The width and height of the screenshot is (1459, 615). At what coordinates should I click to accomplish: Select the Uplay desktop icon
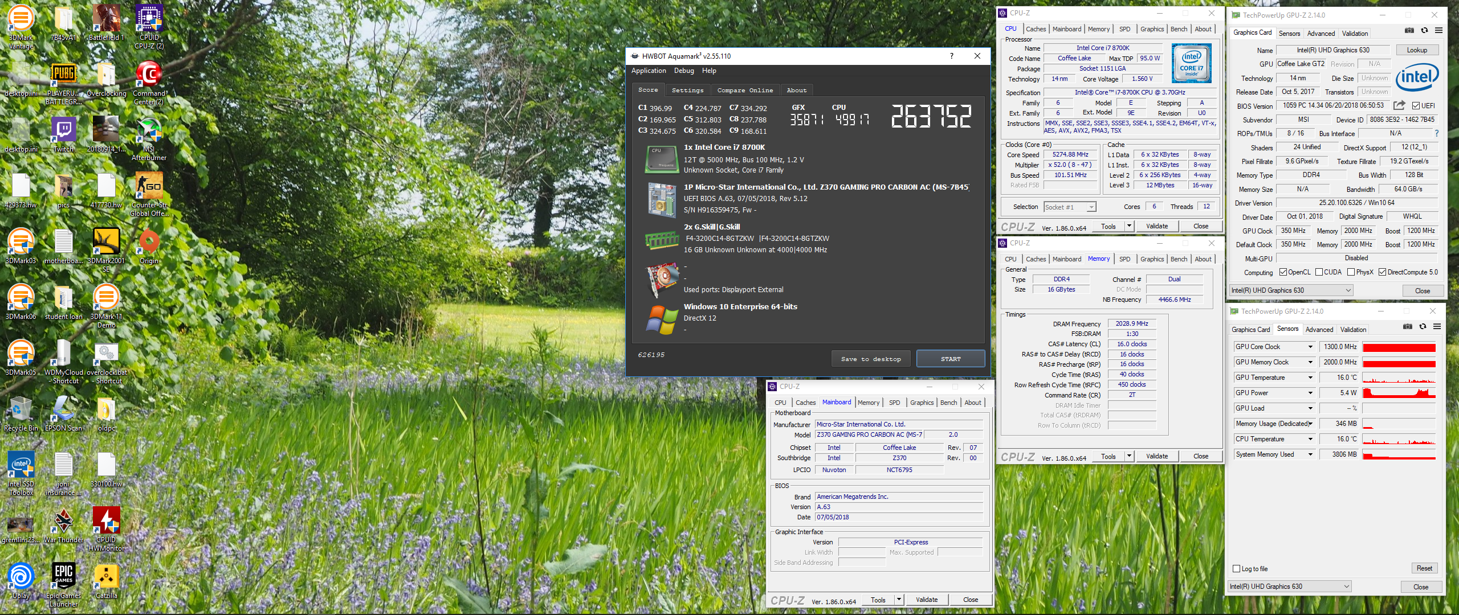click(21, 581)
